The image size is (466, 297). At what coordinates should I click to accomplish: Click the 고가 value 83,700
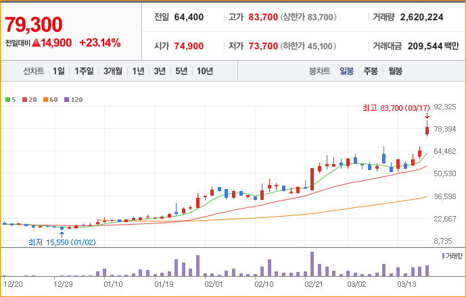click(x=263, y=17)
